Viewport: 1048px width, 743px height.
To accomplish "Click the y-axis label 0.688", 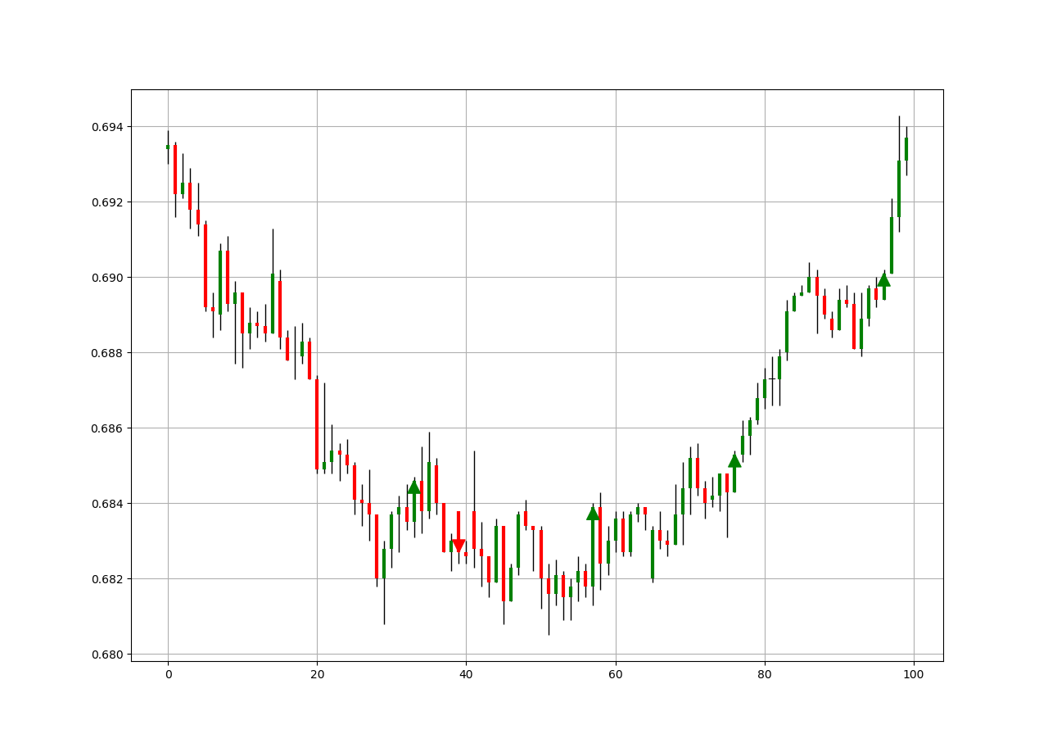I will click(x=107, y=353).
